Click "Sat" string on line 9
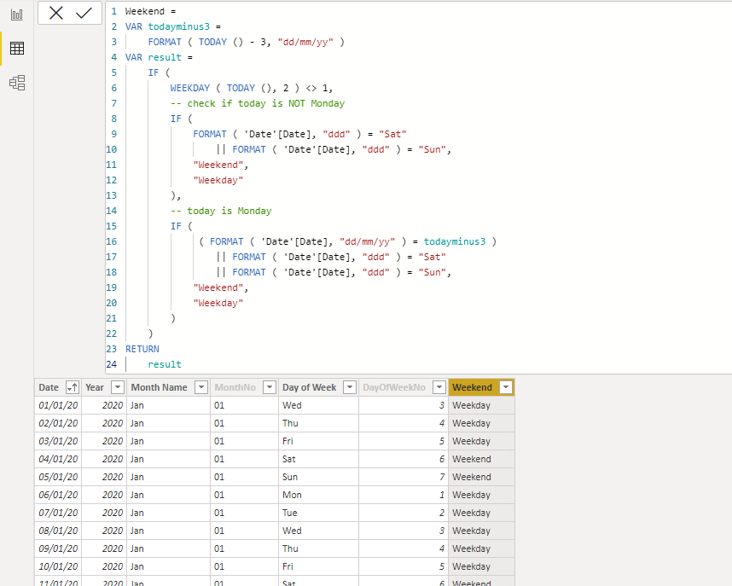732x586 pixels. coord(392,134)
